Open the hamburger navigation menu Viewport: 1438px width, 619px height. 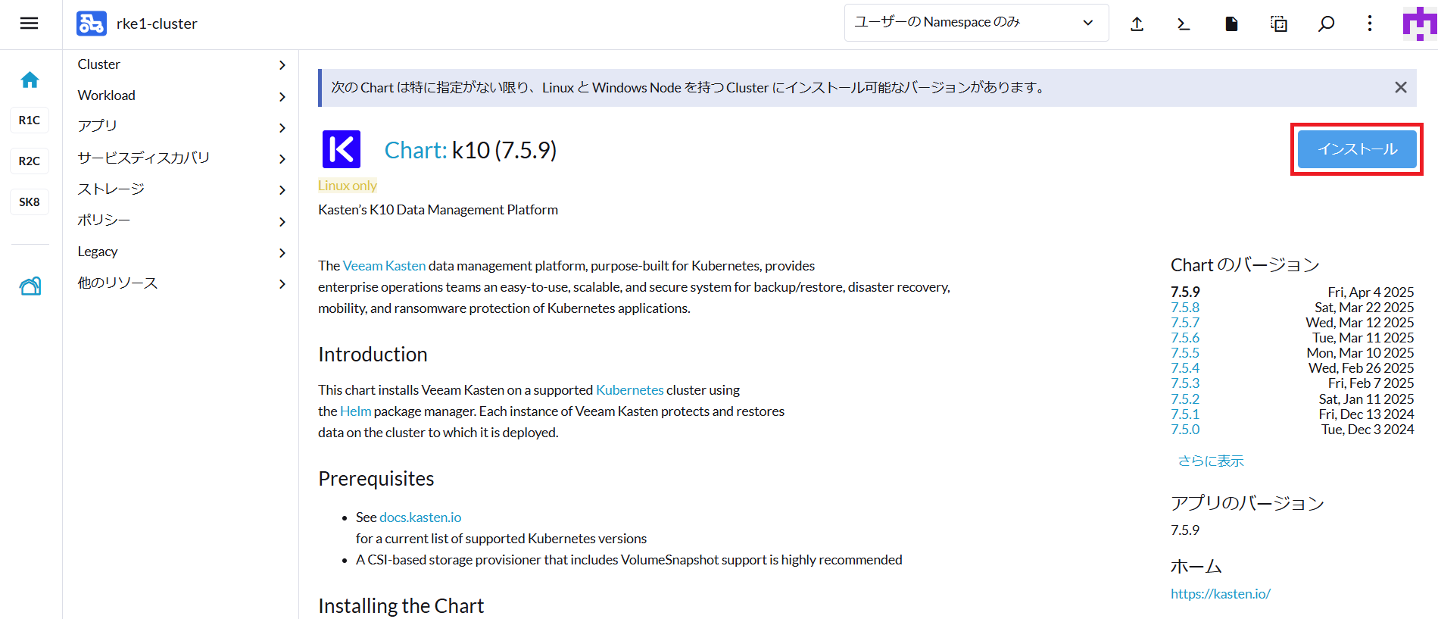29,23
